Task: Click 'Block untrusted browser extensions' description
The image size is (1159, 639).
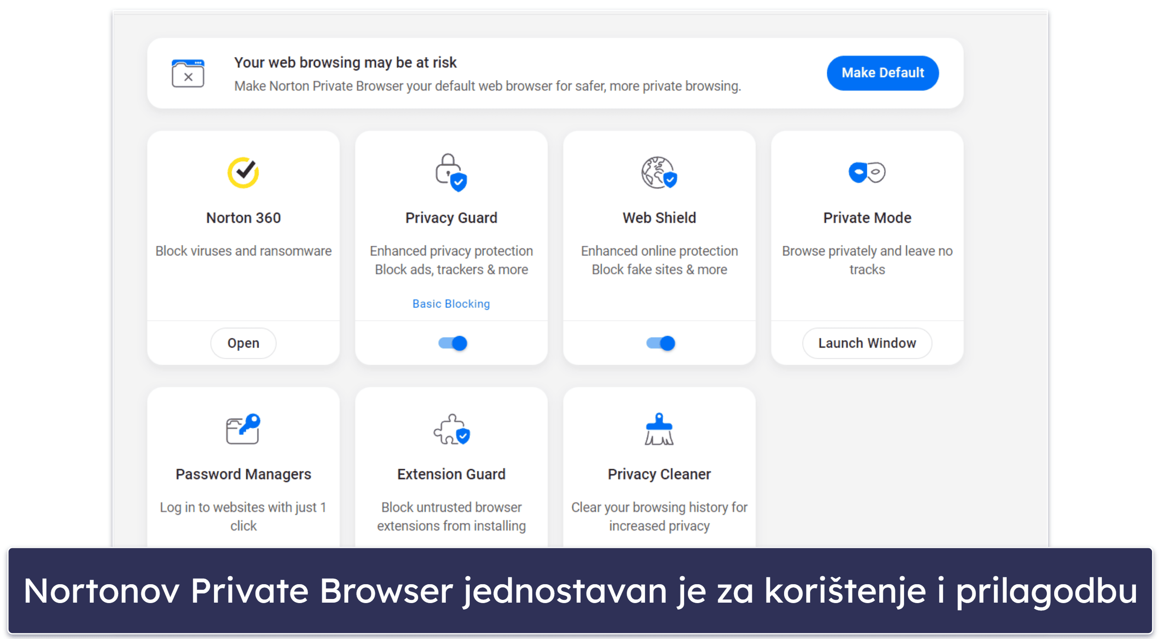Action: (x=451, y=517)
